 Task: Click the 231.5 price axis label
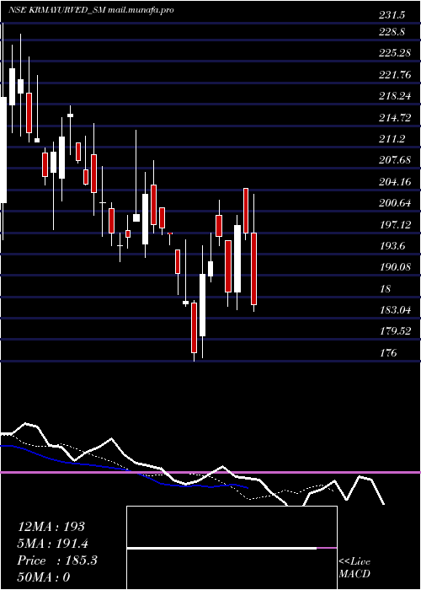coord(392,15)
